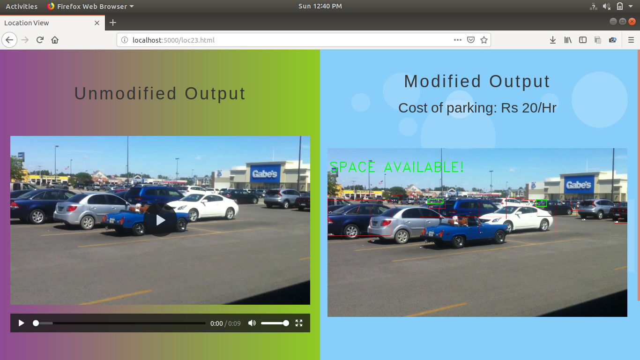Seek on the video progress bar
This screenshot has height=360, width=640.
tap(120, 323)
